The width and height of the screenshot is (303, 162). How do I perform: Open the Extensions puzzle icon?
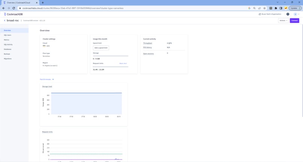[276, 8]
